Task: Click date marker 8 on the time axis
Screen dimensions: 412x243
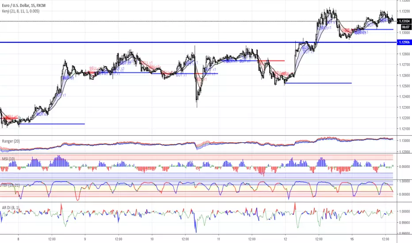Action: tap(18, 239)
